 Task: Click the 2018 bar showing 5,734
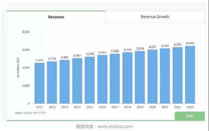[127, 78]
